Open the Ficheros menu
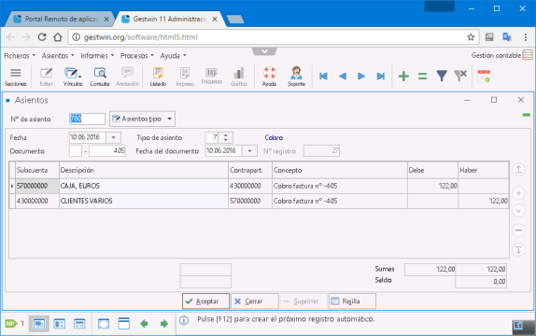This screenshot has width=536, height=336. 20,55
